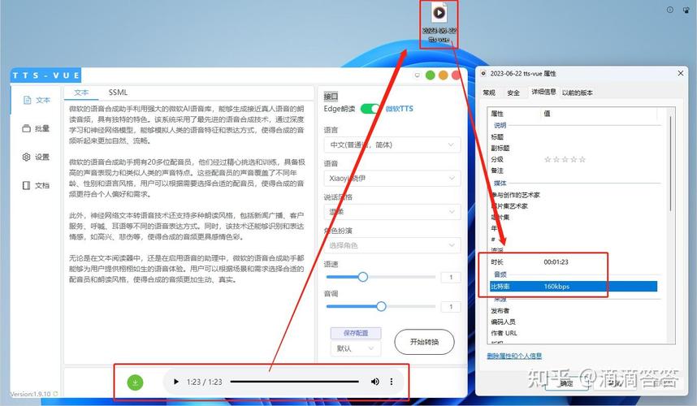Open the audio player three-dot menu
This screenshot has height=406, width=697.
coord(392,382)
